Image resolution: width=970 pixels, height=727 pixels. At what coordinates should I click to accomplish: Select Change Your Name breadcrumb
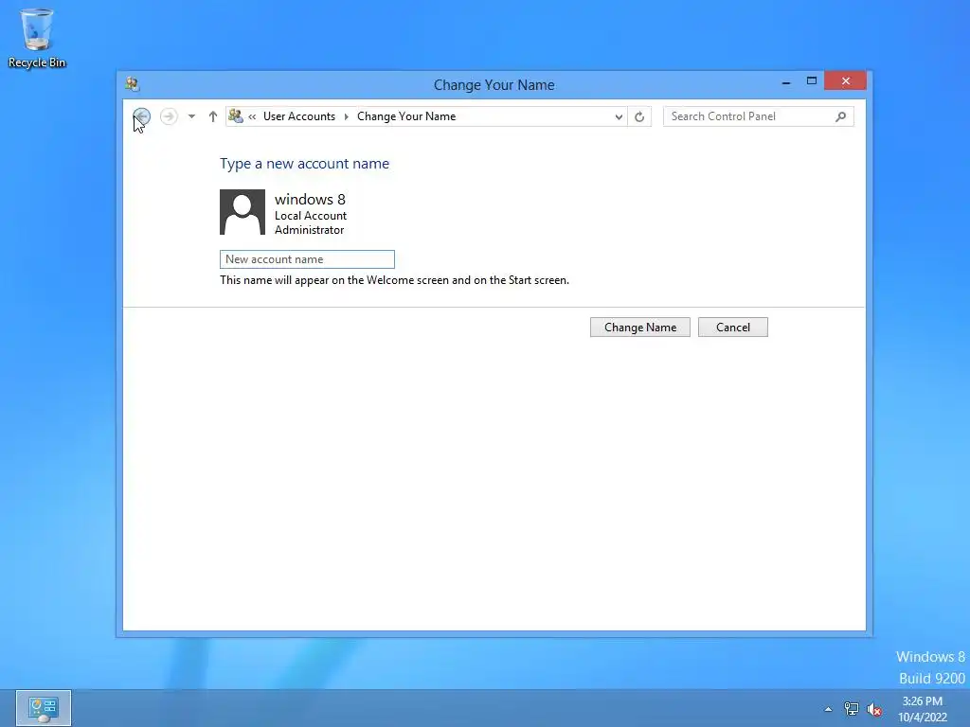pyautogui.click(x=405, y=116)
